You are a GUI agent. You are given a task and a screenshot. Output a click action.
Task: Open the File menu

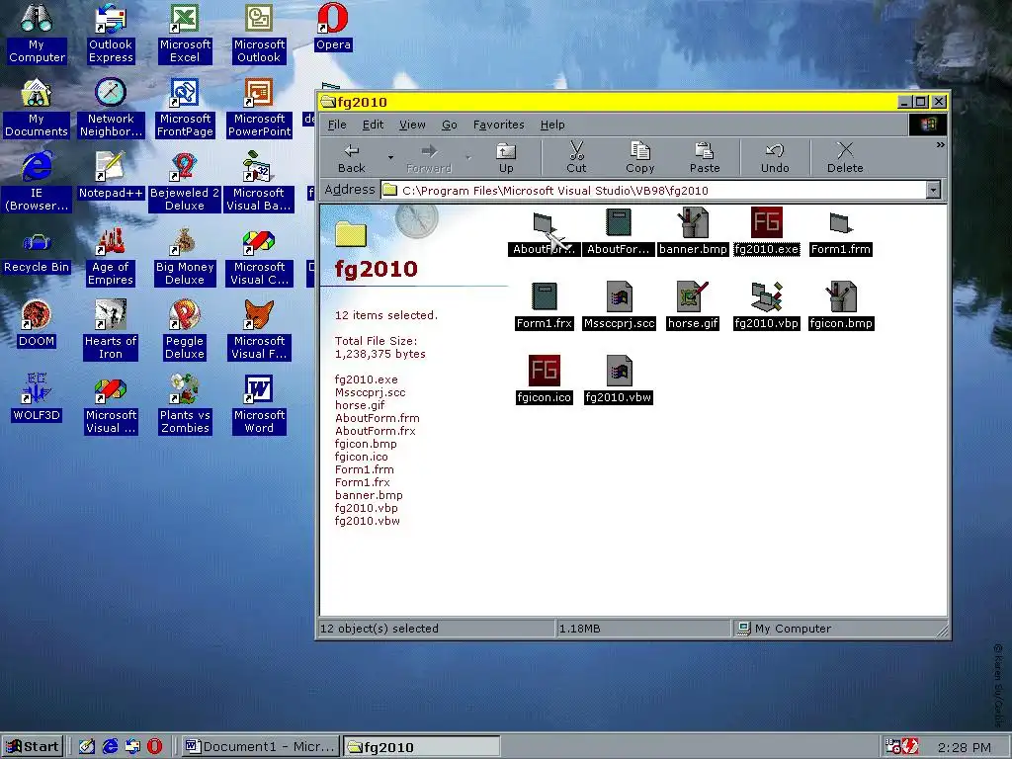[337, 125]
